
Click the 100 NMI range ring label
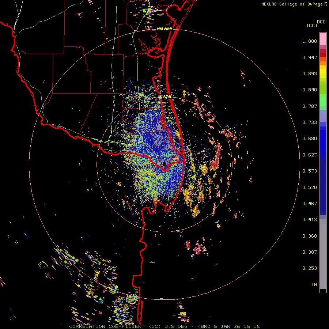(x=164, y=29)
